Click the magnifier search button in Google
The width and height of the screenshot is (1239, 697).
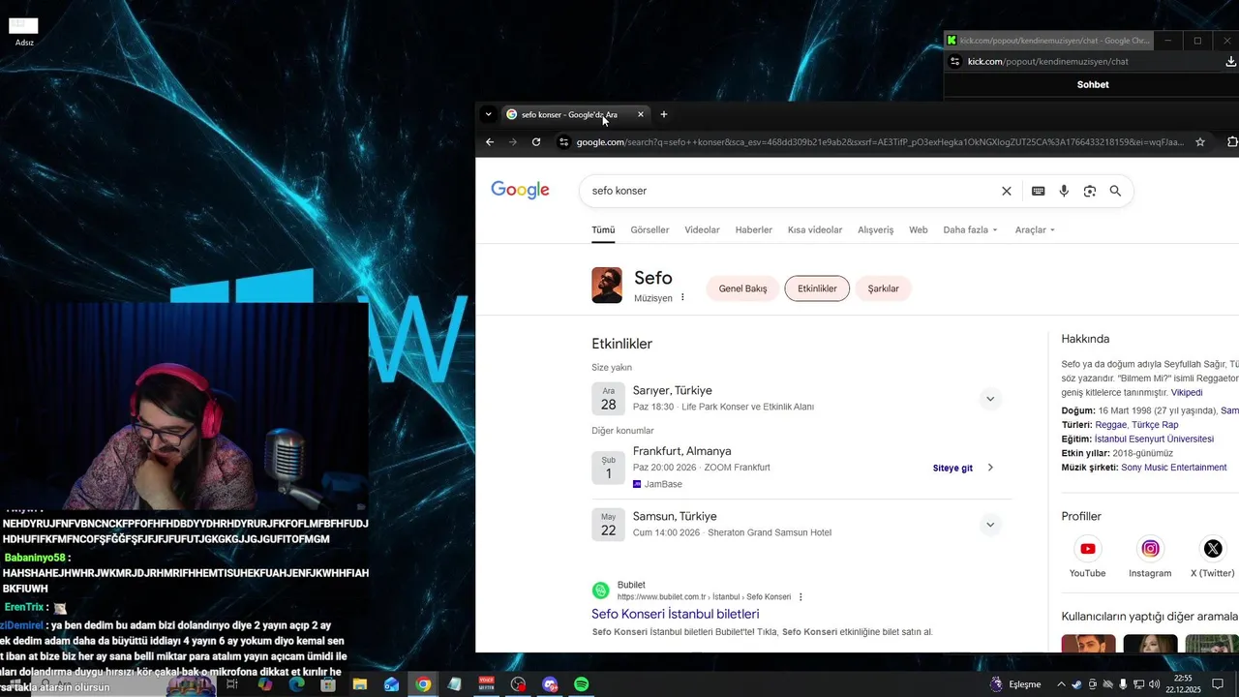[1115, 191]
